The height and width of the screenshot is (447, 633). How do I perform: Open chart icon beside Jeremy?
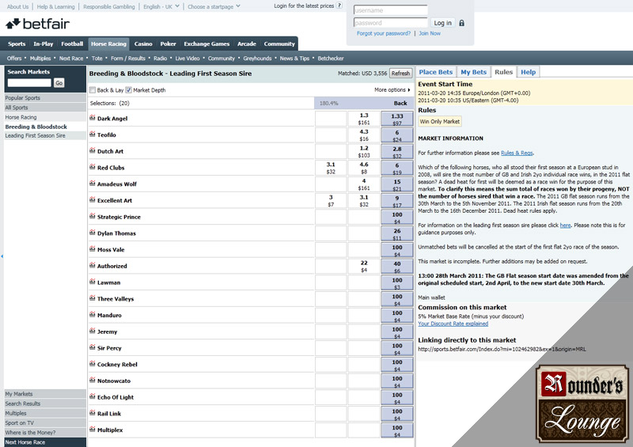92,331
